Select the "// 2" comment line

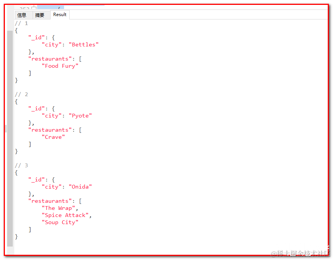click(x=21, y=94)
